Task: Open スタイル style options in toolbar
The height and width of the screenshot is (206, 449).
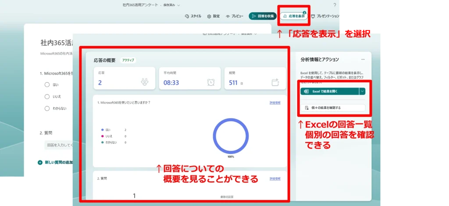Action: click(x=193, y=16)
